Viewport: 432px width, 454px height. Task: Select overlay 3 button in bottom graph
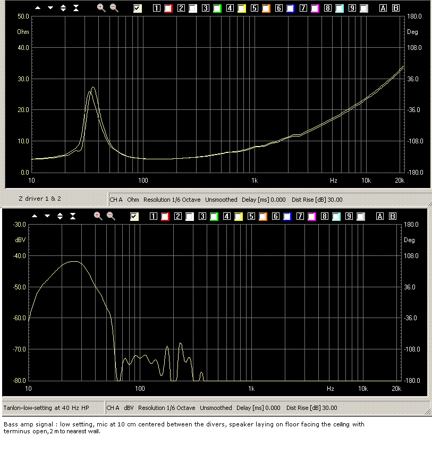(202, 216)
